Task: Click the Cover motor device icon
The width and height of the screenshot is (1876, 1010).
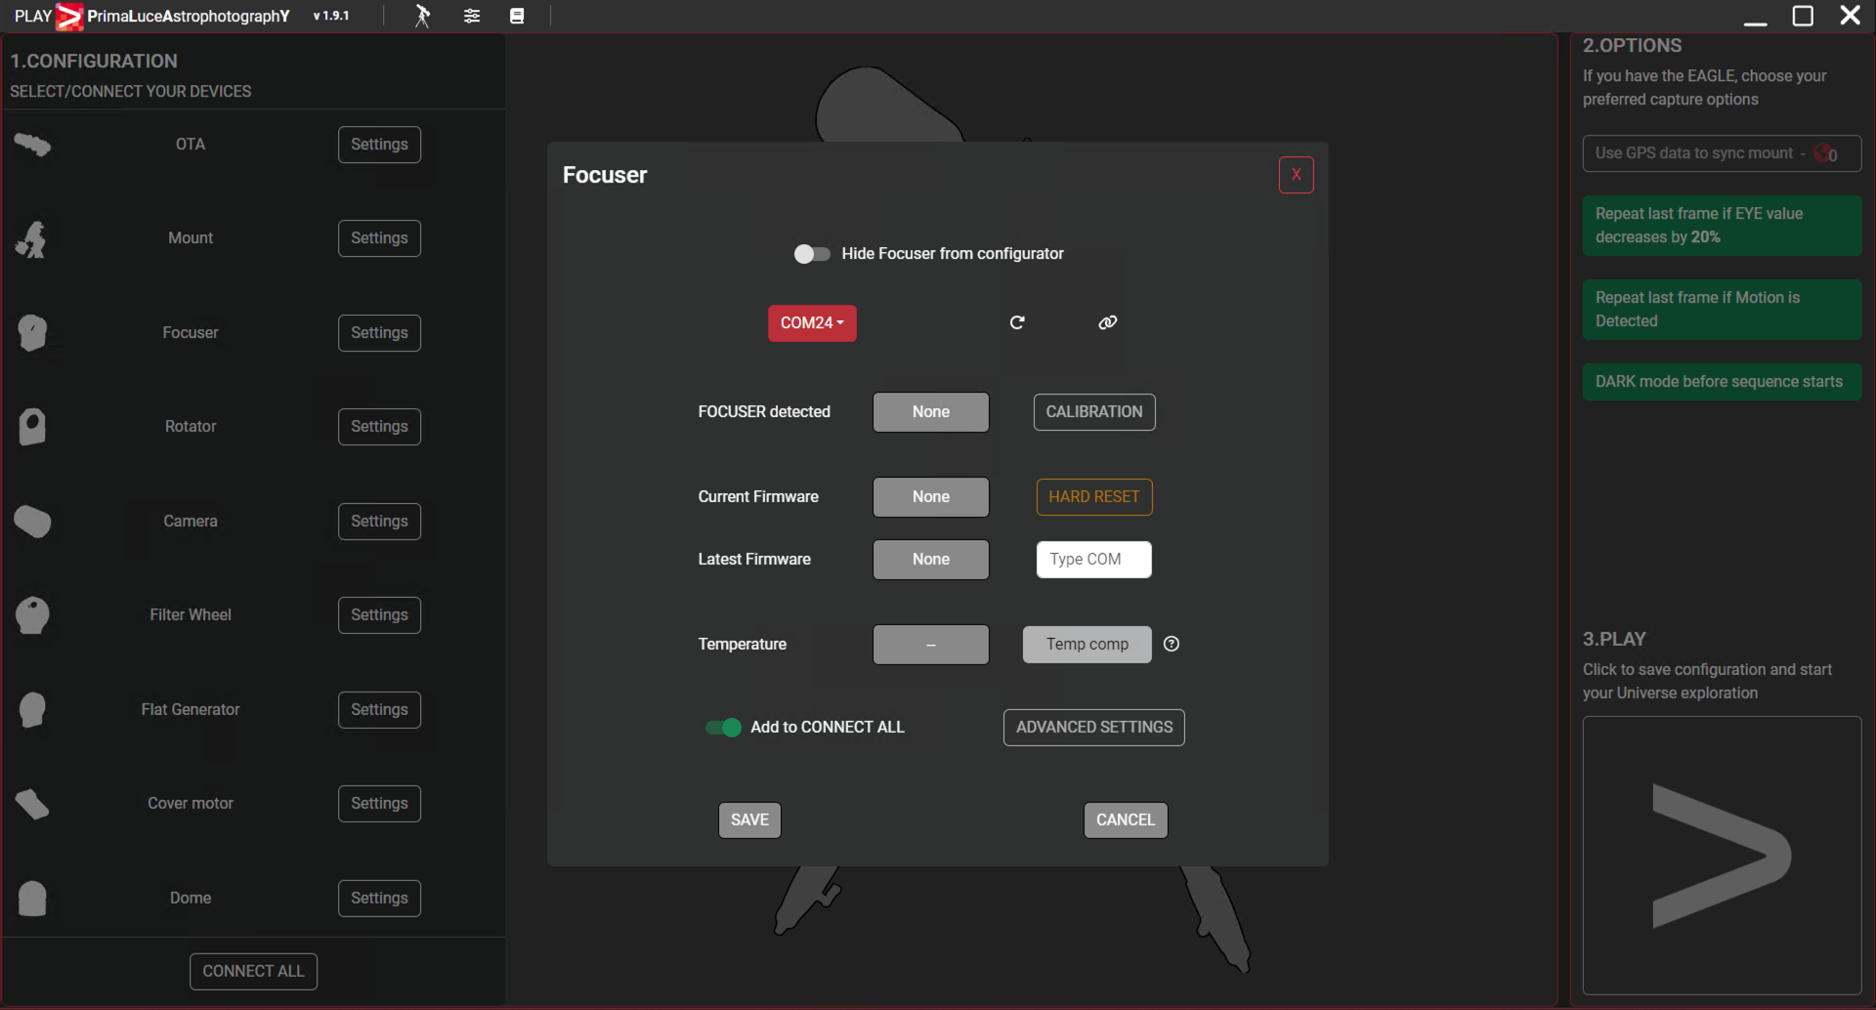Action: pyautogui.click(x=32, y=804)
